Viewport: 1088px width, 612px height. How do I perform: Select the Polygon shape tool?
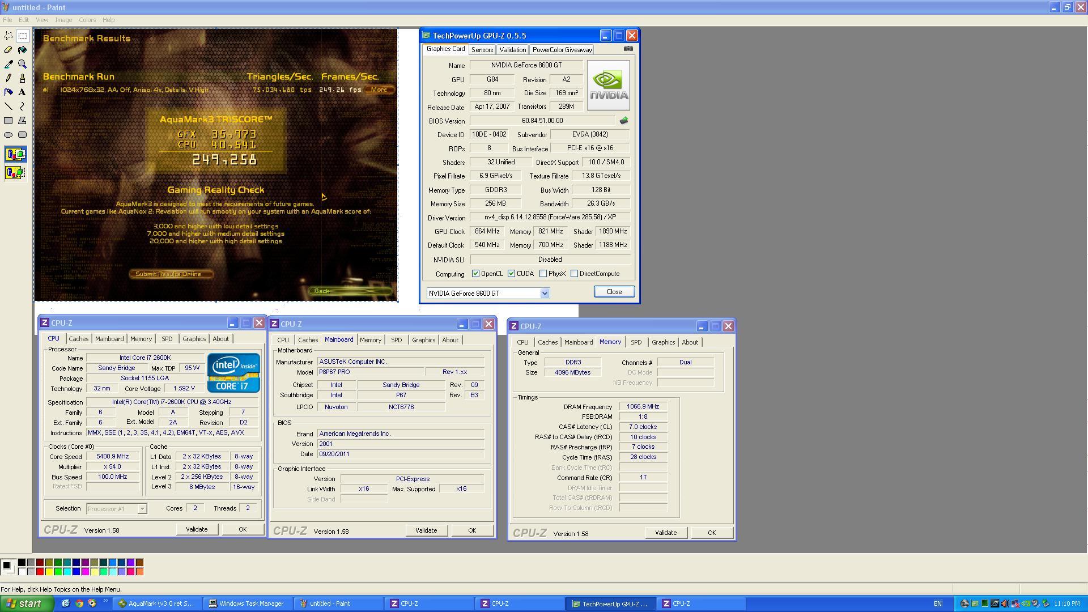pos(23,121)
